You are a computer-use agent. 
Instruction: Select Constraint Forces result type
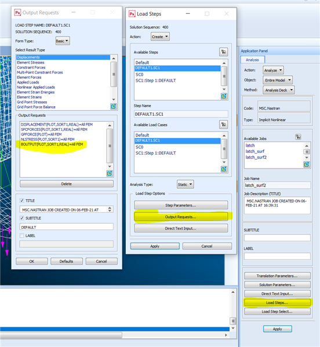(63, 67)
